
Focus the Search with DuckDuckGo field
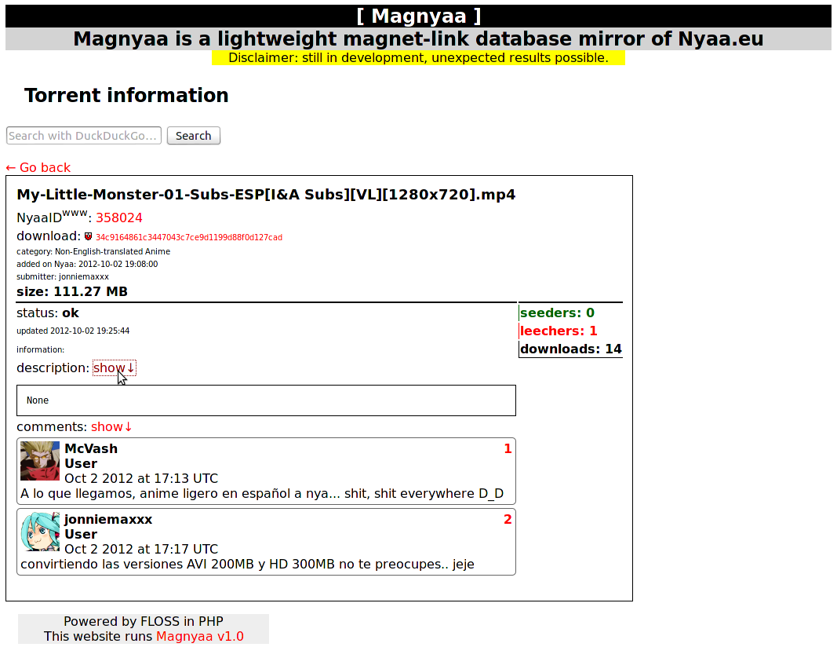pyautogui.click(x=84, y=136)
